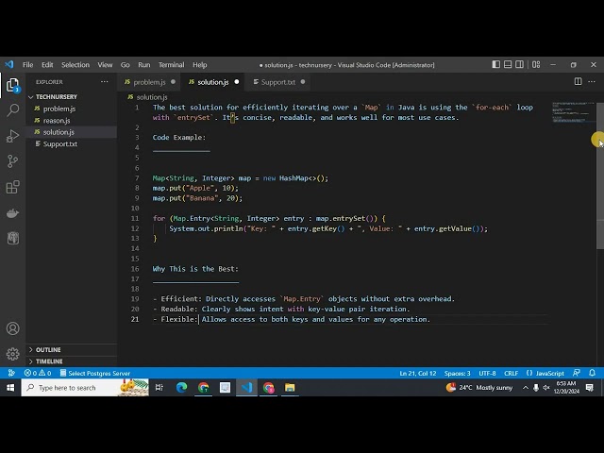
Task: Toggle the secondary side bar layout icon
Action: click(519, 65)
